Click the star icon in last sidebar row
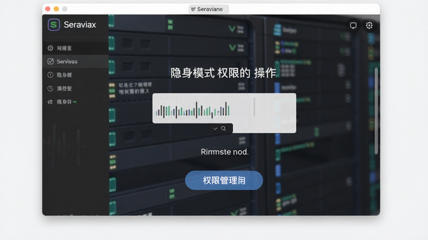 [50, 102]
